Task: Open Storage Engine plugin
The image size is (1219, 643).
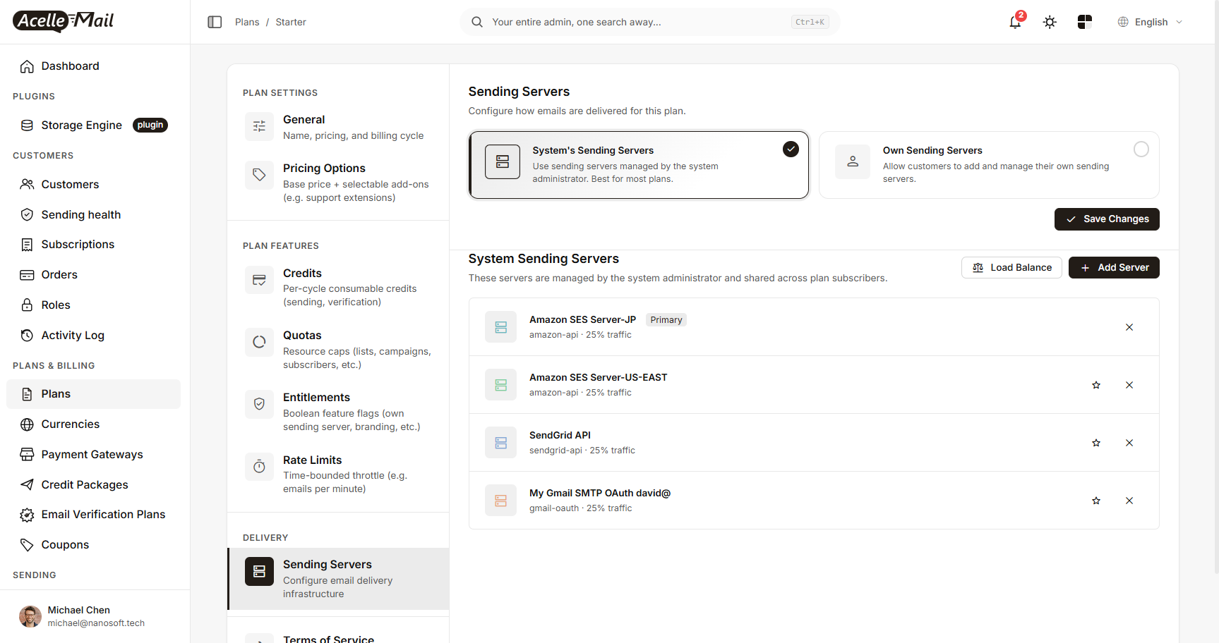Action: 93,125
